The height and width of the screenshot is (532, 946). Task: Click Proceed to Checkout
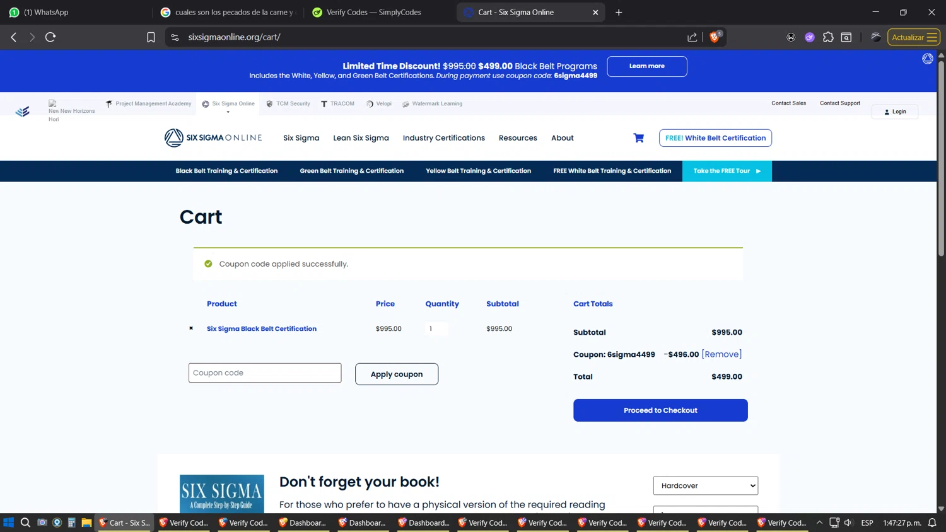(x=660, y=410)
